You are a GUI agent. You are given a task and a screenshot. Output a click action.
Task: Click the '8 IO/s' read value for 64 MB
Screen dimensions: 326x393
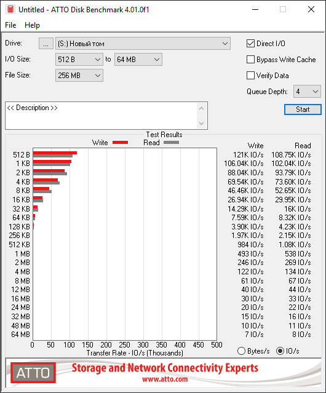click(301, 335)
